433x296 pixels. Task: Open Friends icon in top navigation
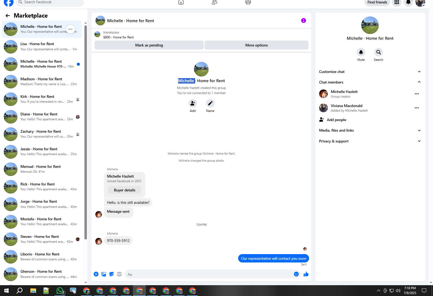pyautogui.click(x=215, y=2)
